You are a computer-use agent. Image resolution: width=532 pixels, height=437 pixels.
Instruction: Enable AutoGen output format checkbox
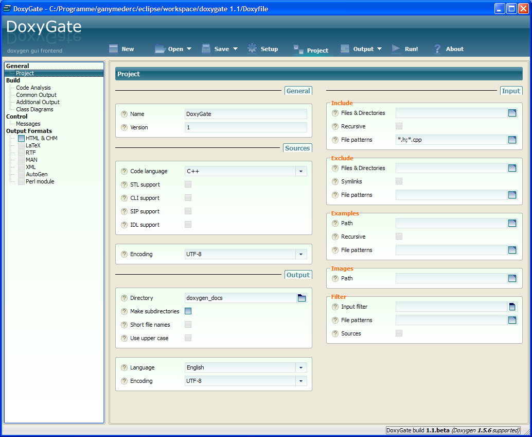point(22,174)
